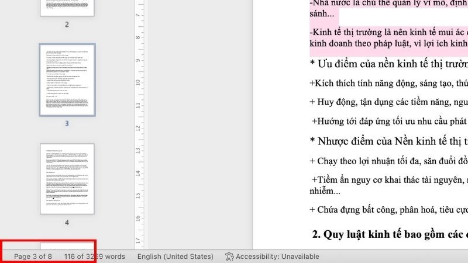Click heading '* Nhược điểm của Nền kinh tế thị'
The height and width of the screenshot is (263, 468).
[x=389, y=141]
